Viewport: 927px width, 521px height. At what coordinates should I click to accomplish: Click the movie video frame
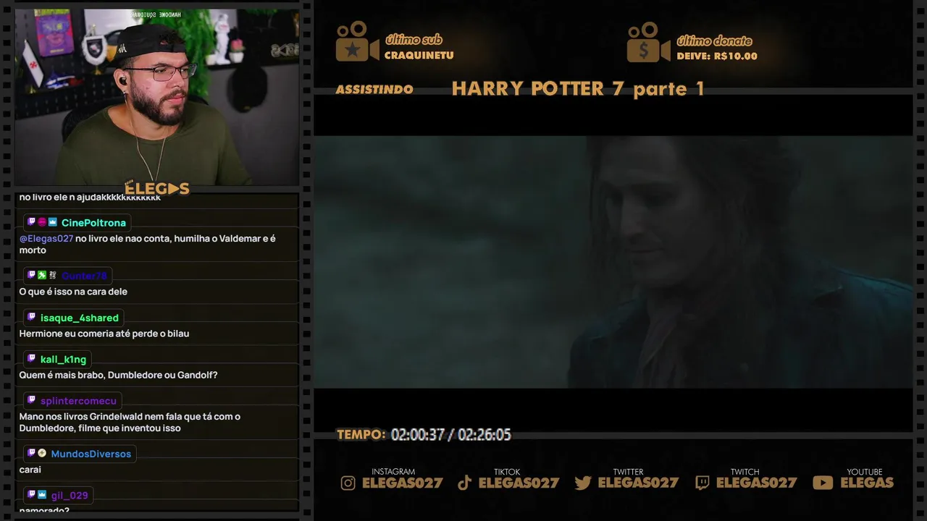(613, 262)
